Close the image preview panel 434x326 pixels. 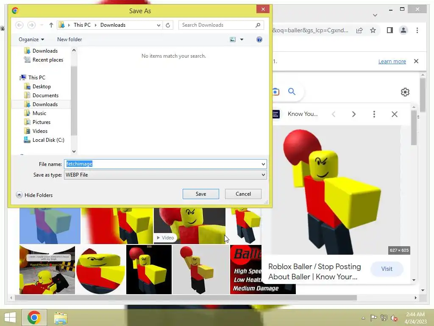click(x=395, y=114)
